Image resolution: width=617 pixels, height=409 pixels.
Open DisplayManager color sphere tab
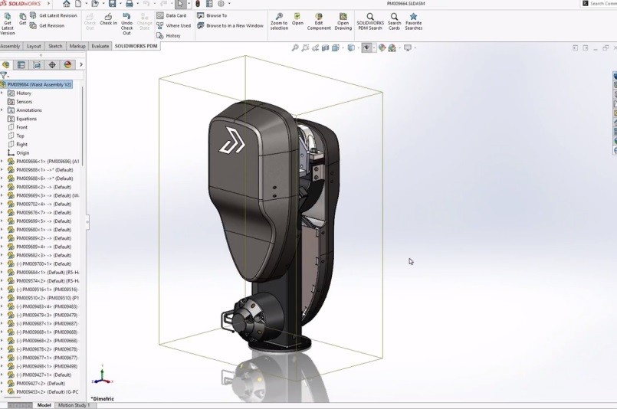(67, 65)
